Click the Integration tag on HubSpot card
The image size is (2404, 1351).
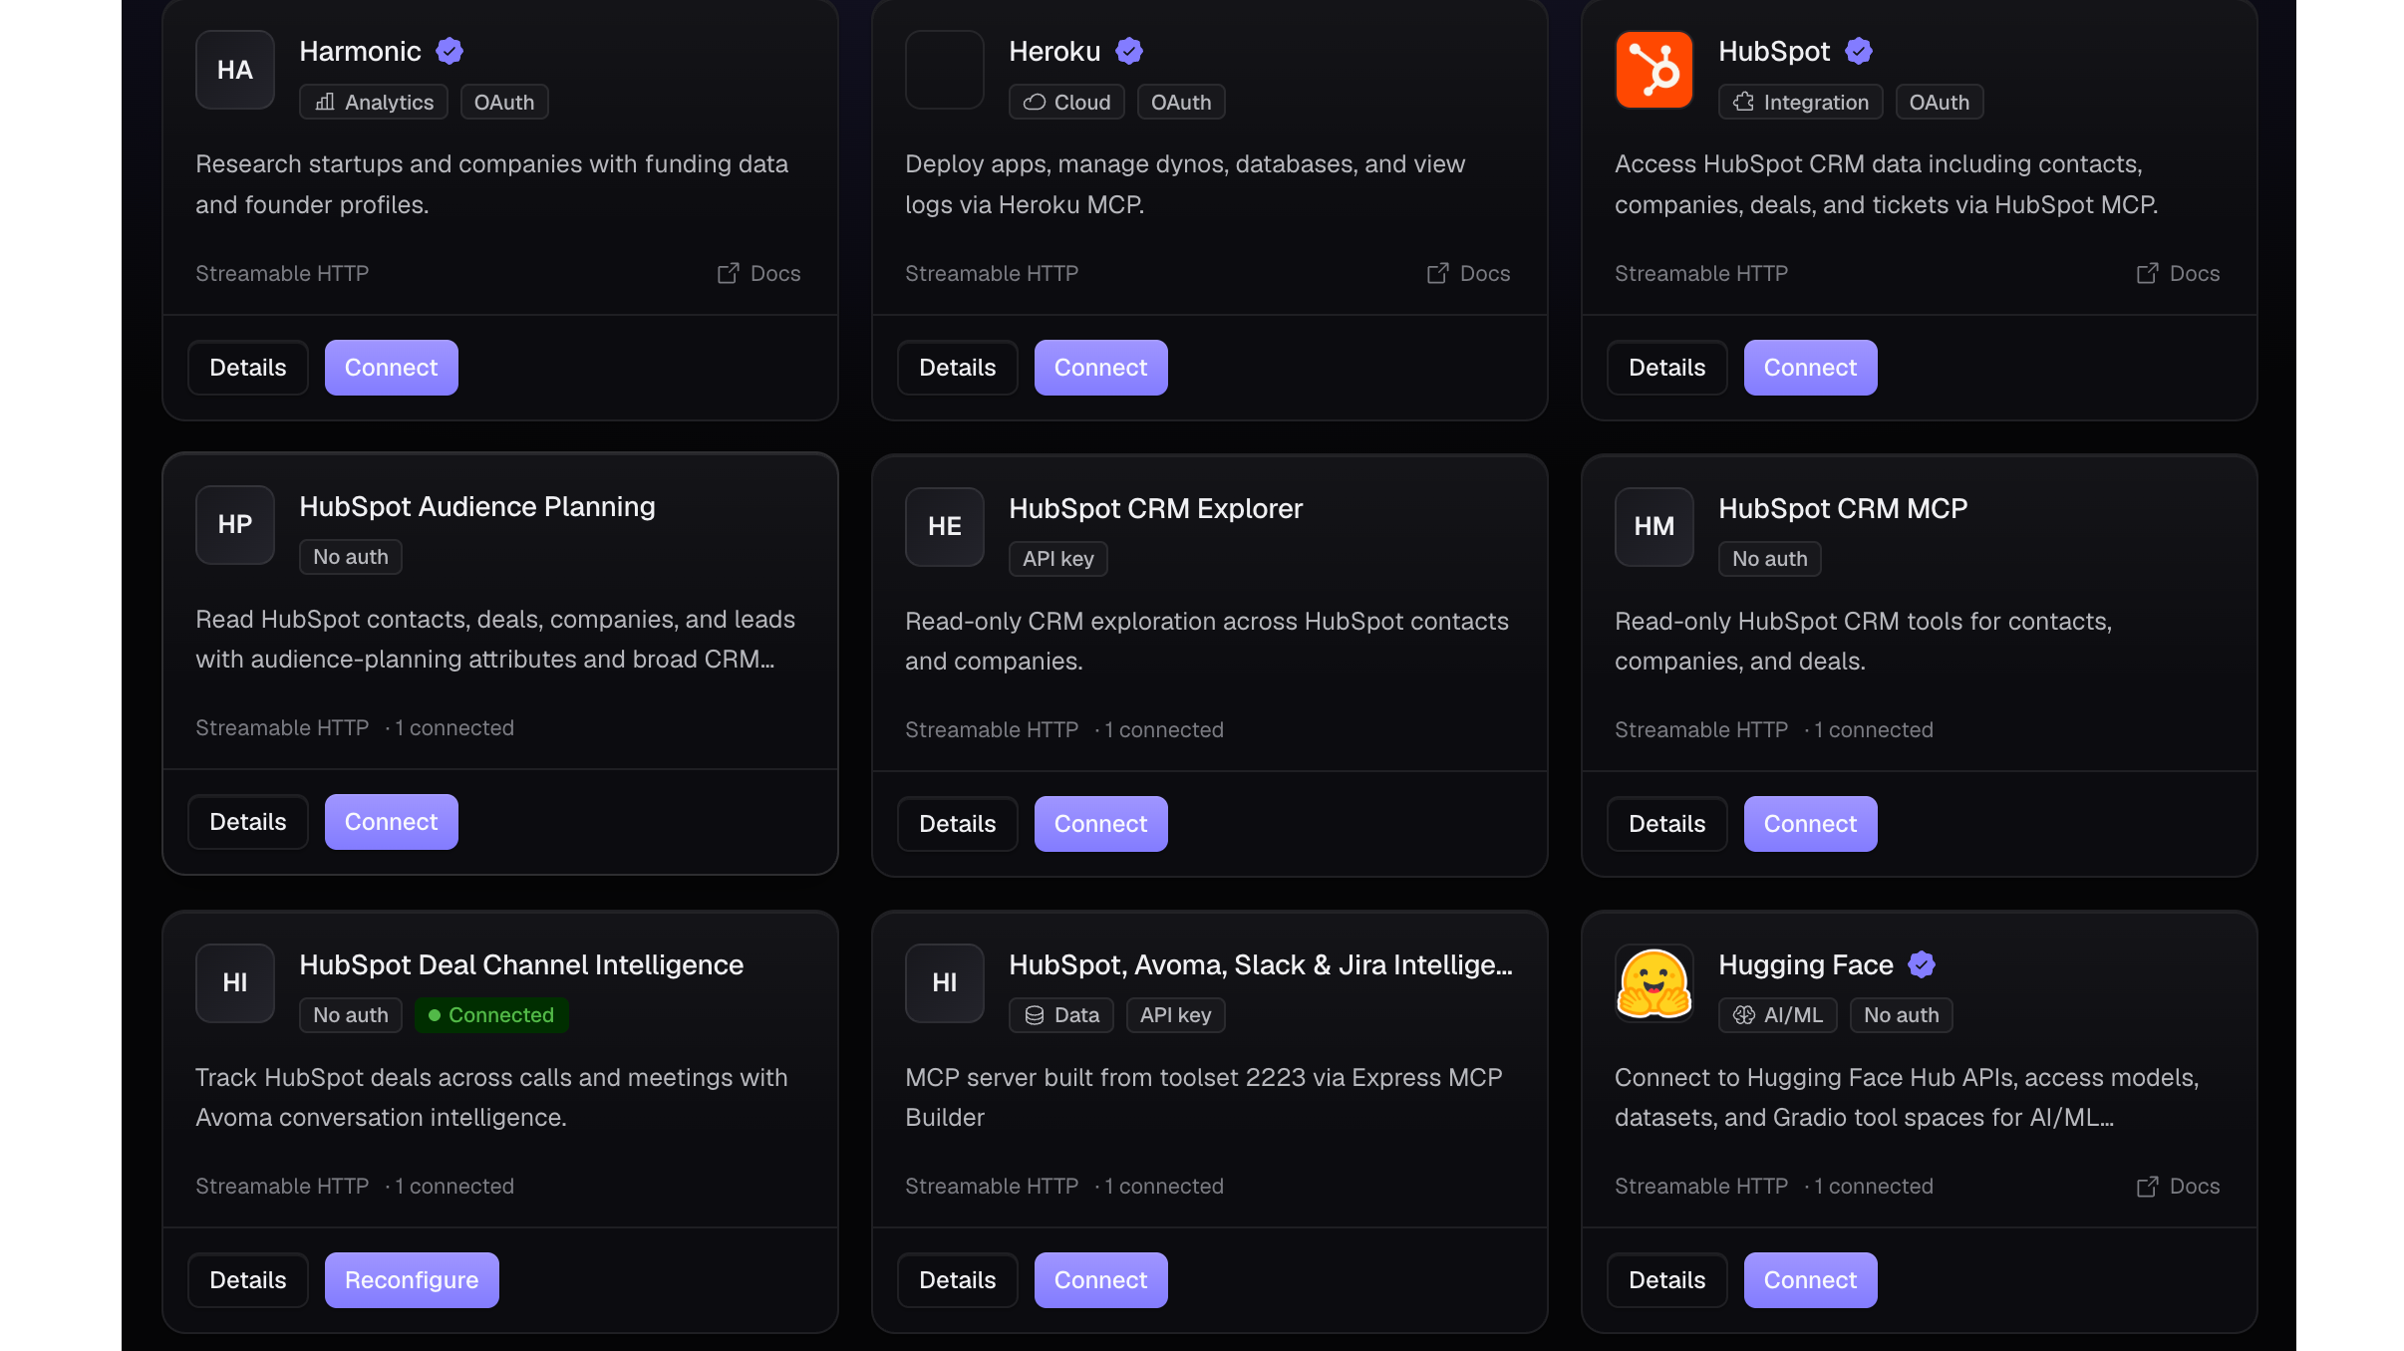1801,102
